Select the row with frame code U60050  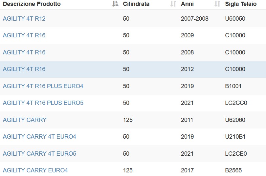[x=133, y=19]
